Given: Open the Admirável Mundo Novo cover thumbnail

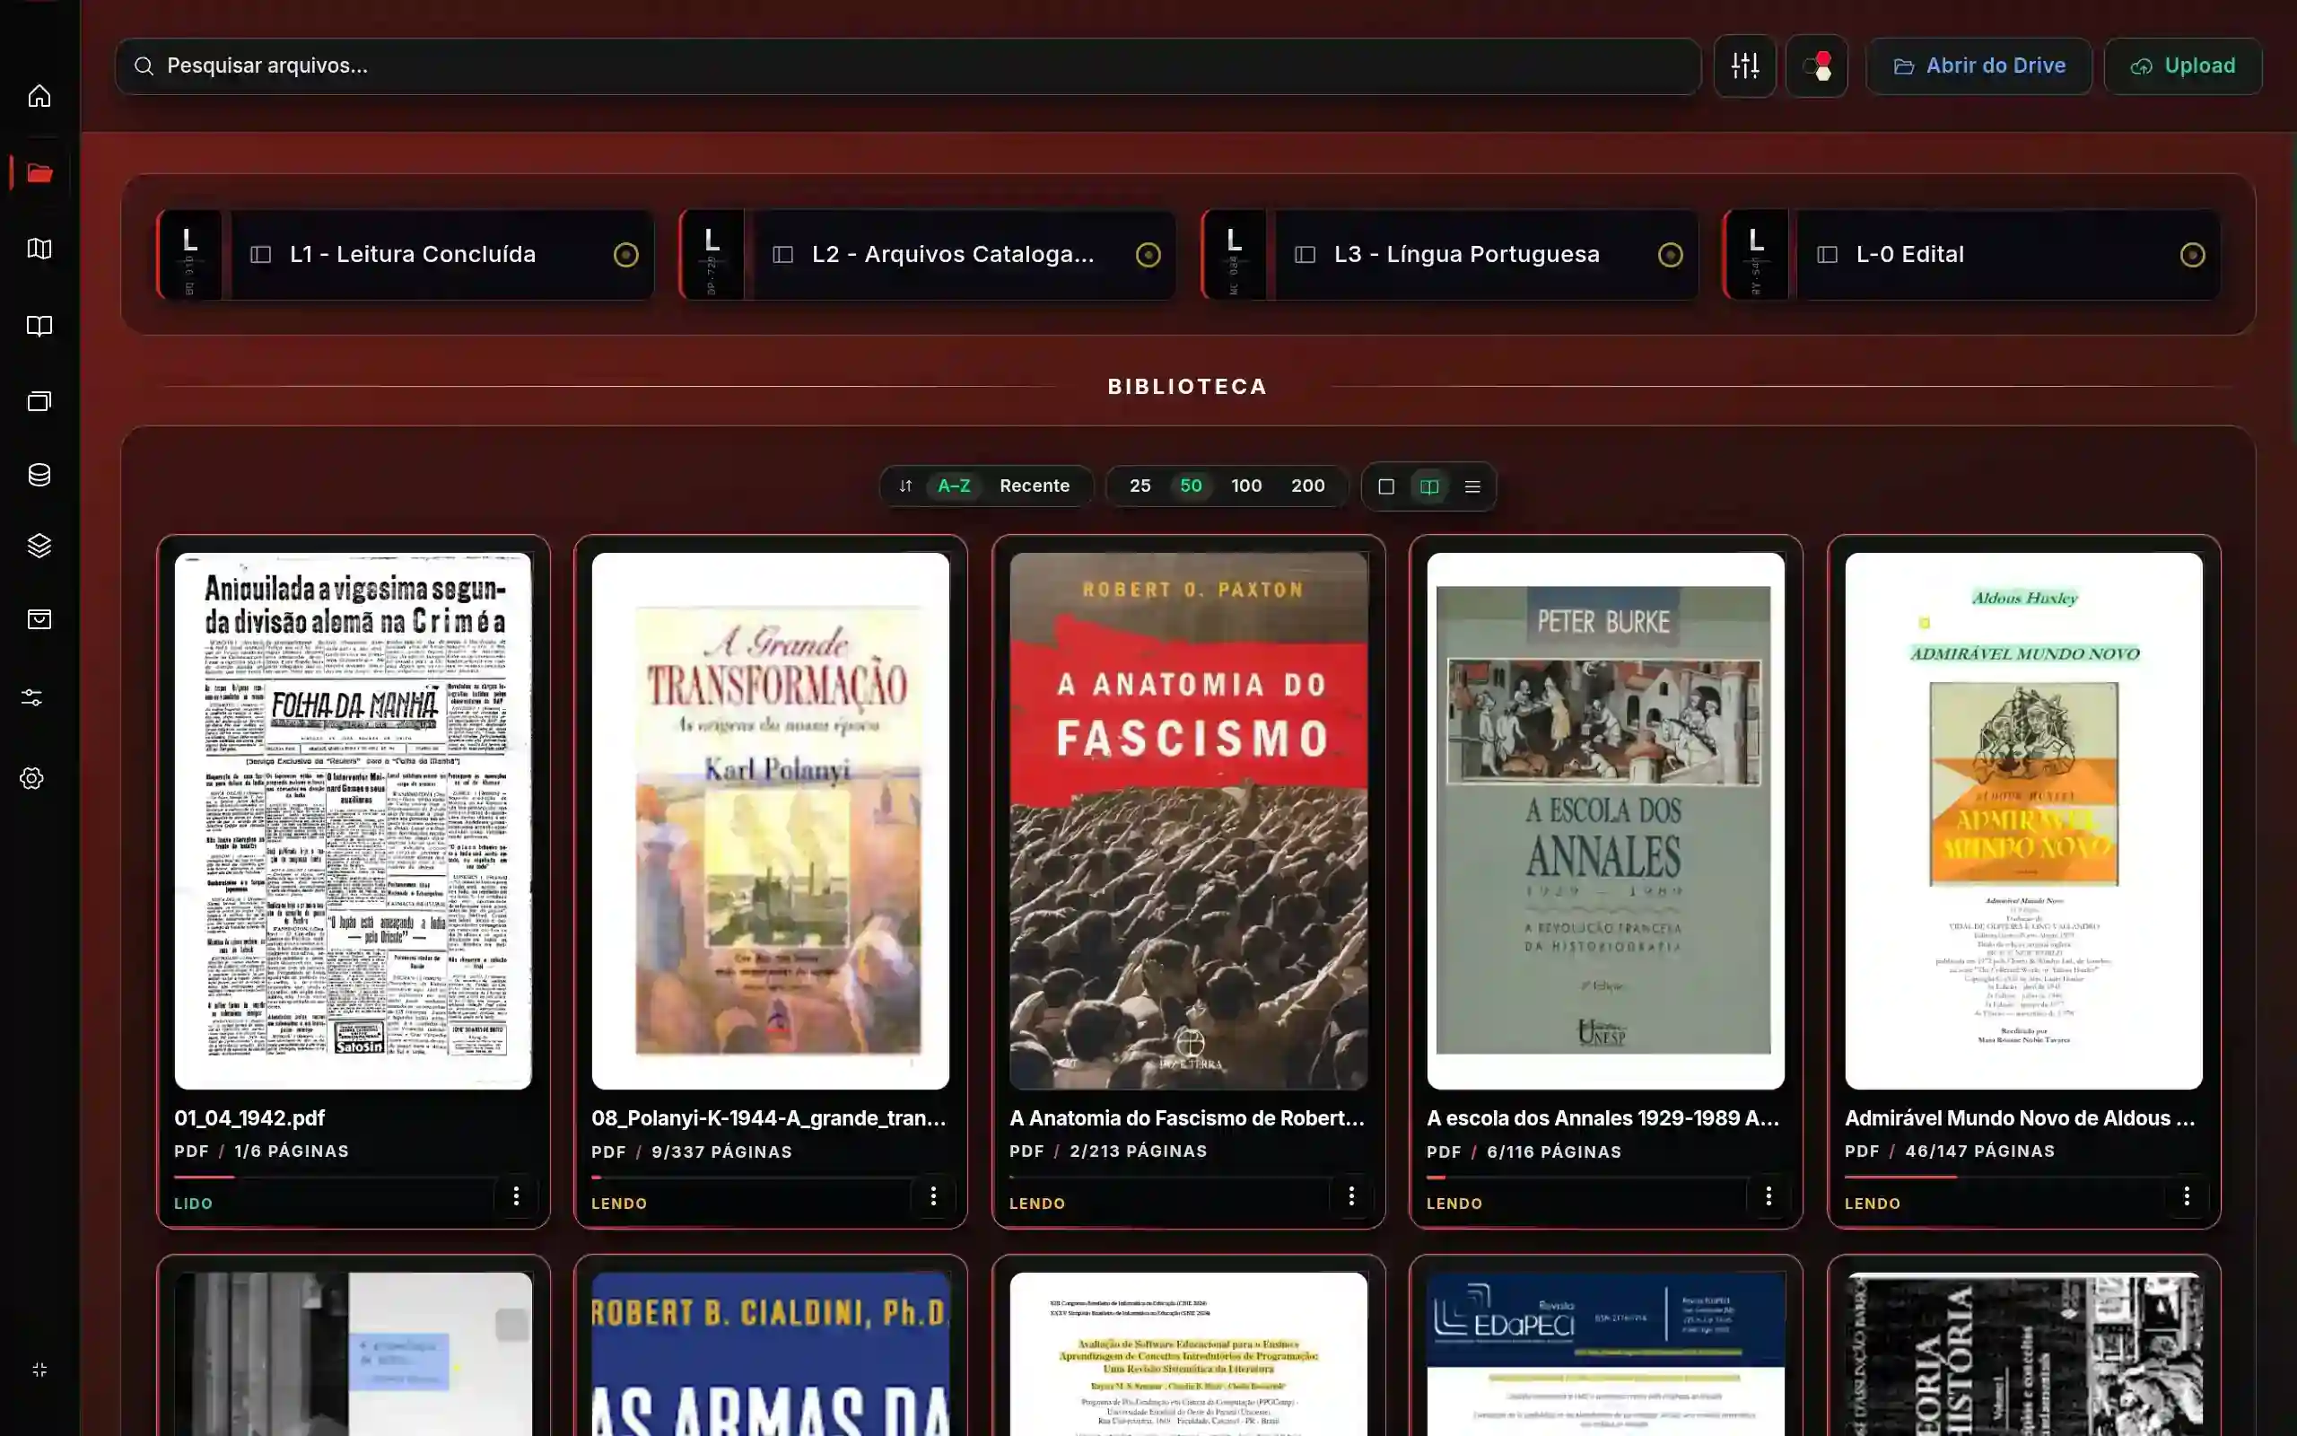Looking at the screenshot, I should coord(2023,820).
